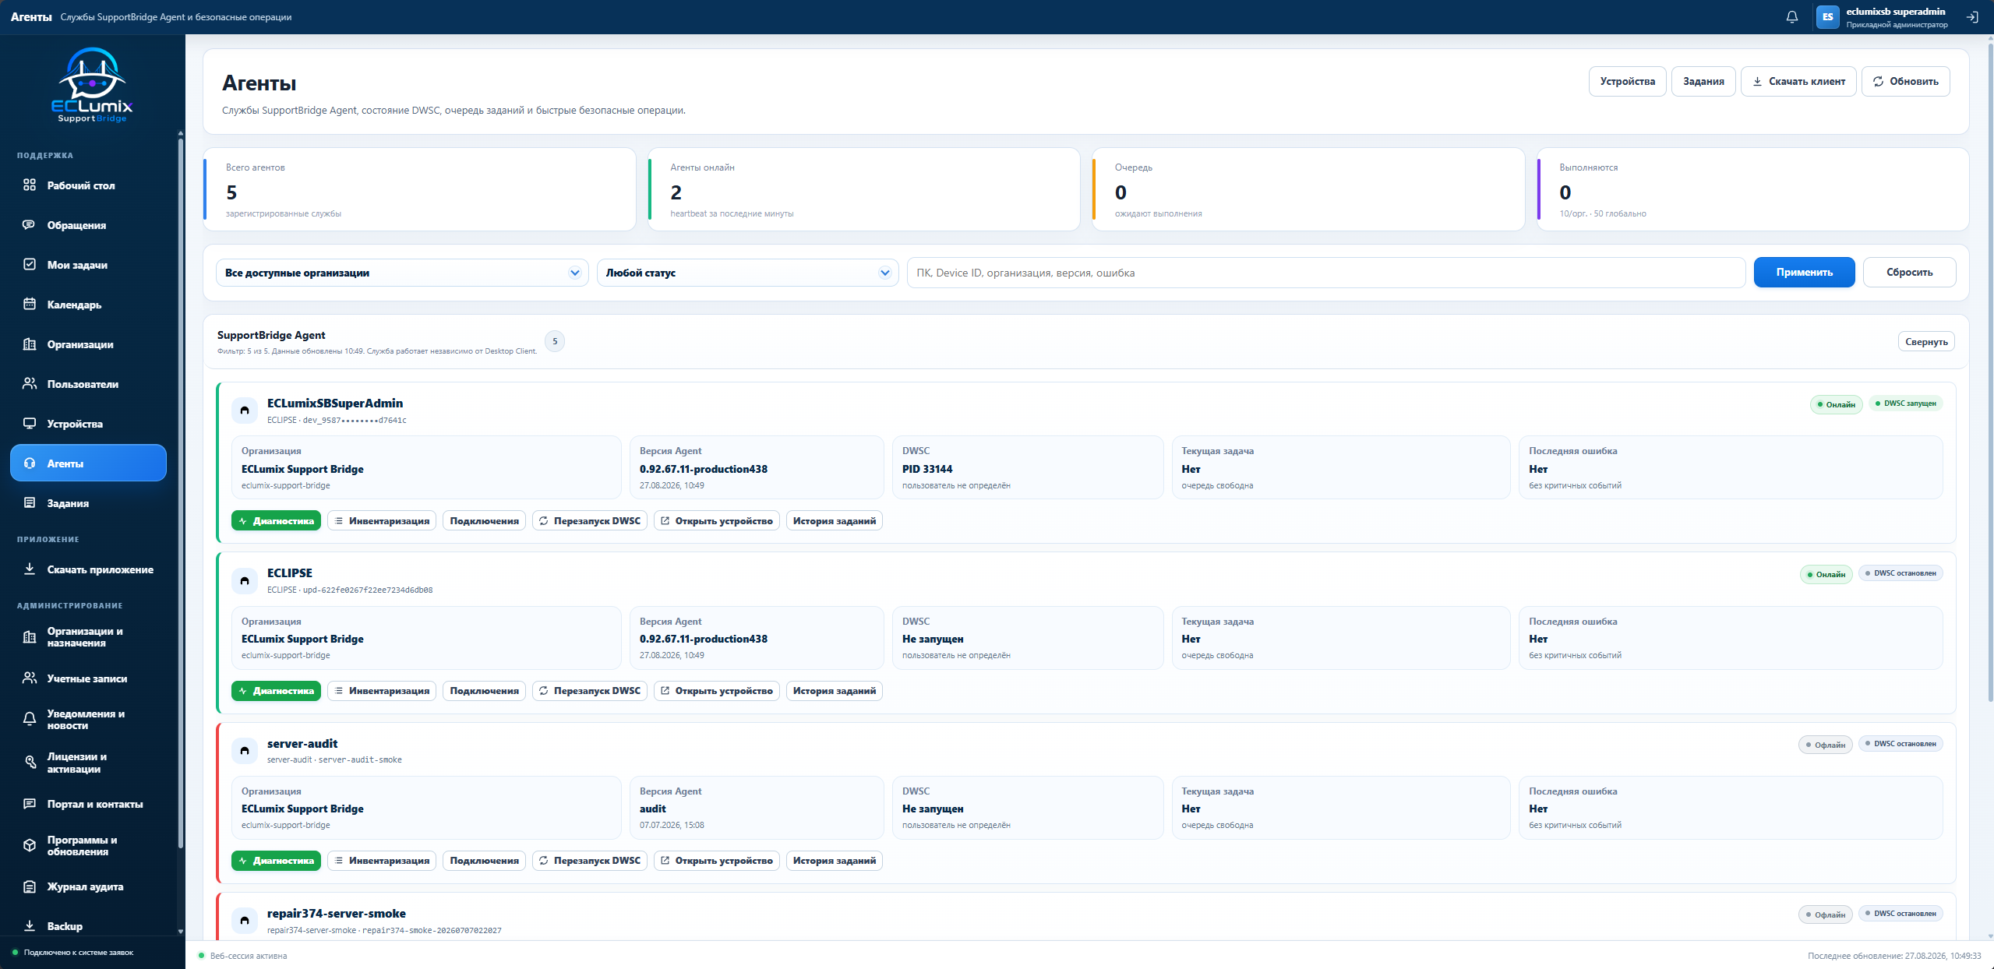
Task: Click the Программы и обновления package icon
Action: tap(30, 846)
